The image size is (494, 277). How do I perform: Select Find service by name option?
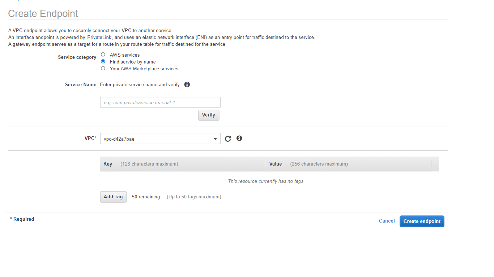click(103, 62)
